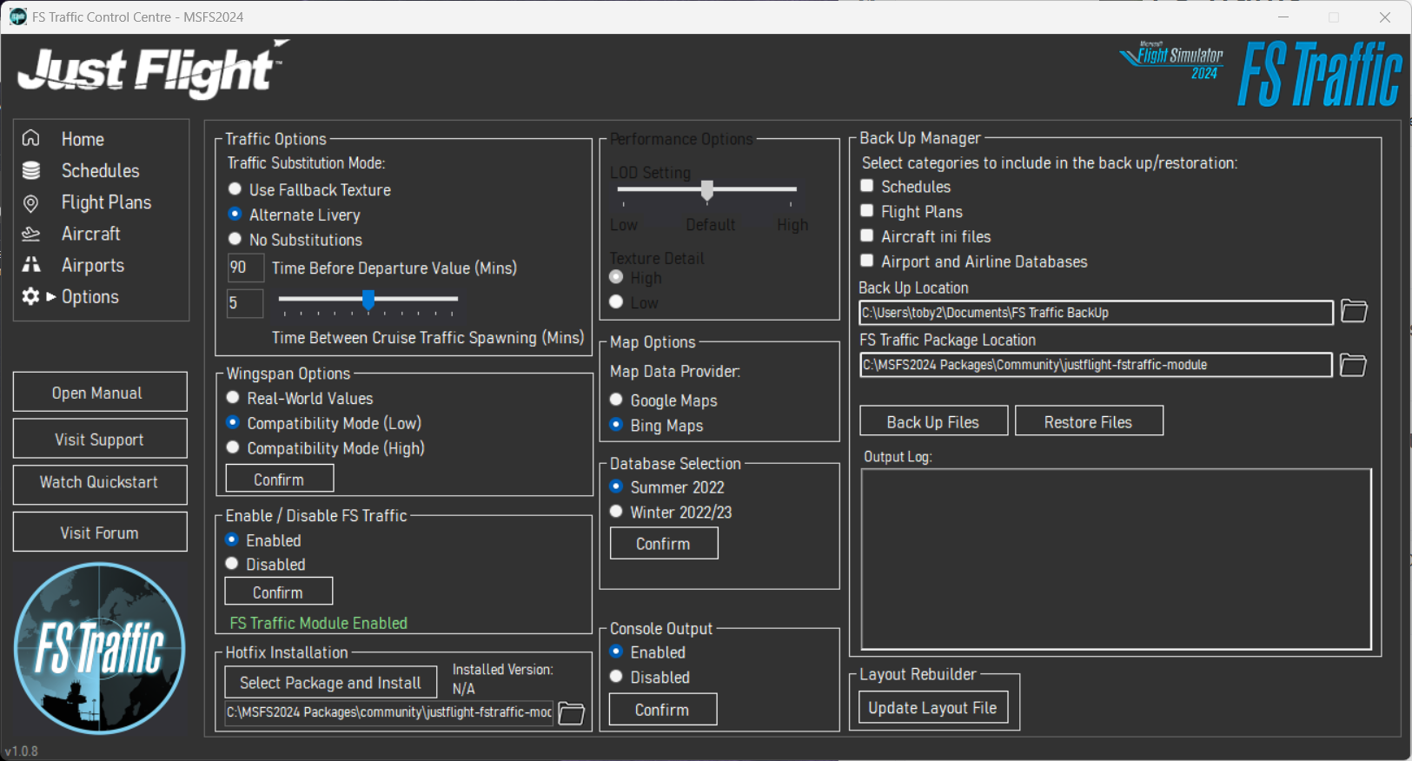Click the Aircraft plane icon
Image resolution: width=1412 pixels, height=761 pixels.
click(x=31, y=234)
